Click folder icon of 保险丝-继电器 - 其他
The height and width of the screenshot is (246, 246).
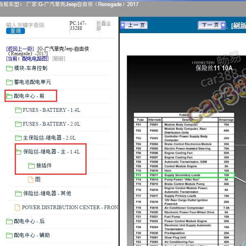pos(18,194)
